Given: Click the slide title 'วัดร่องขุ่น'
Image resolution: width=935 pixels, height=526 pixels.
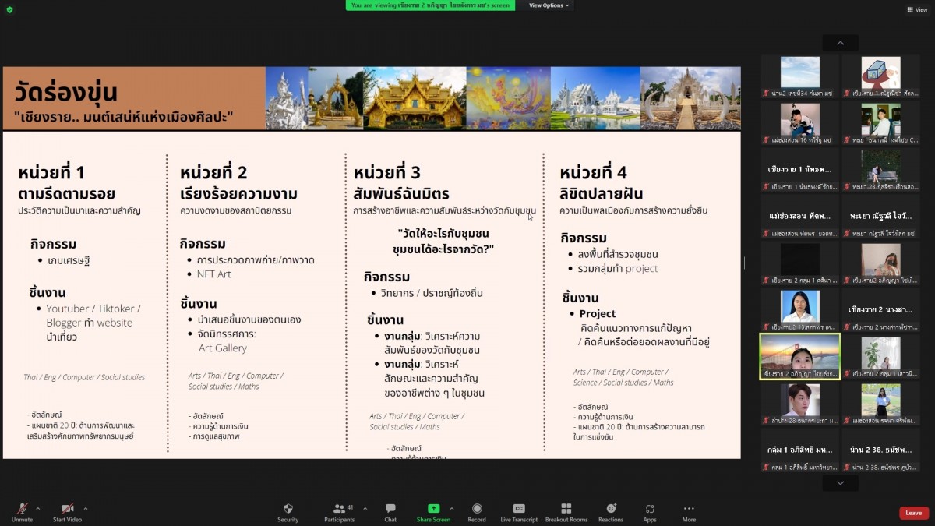Looking at the screenshot, I should (x=66, y=93).
